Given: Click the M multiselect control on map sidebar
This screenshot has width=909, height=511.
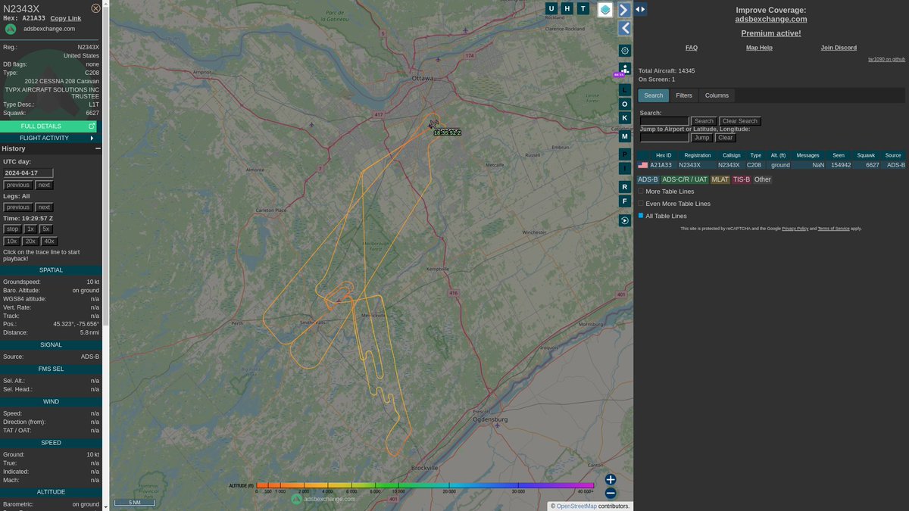Looking at the screenshot, I should coord(623,136).
